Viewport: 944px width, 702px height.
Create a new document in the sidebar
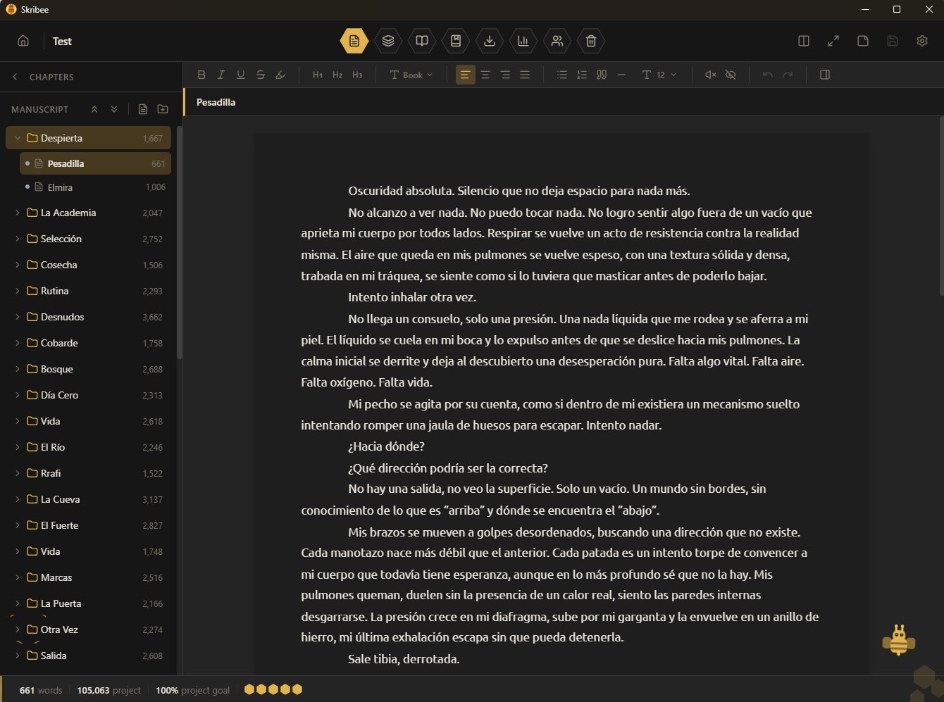point(143,109)
